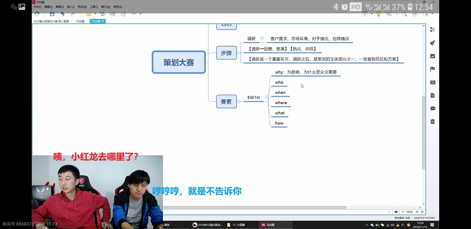Click the vertical scrollbar of the canvas
This screenshot has height=229, width=471.
423,132
